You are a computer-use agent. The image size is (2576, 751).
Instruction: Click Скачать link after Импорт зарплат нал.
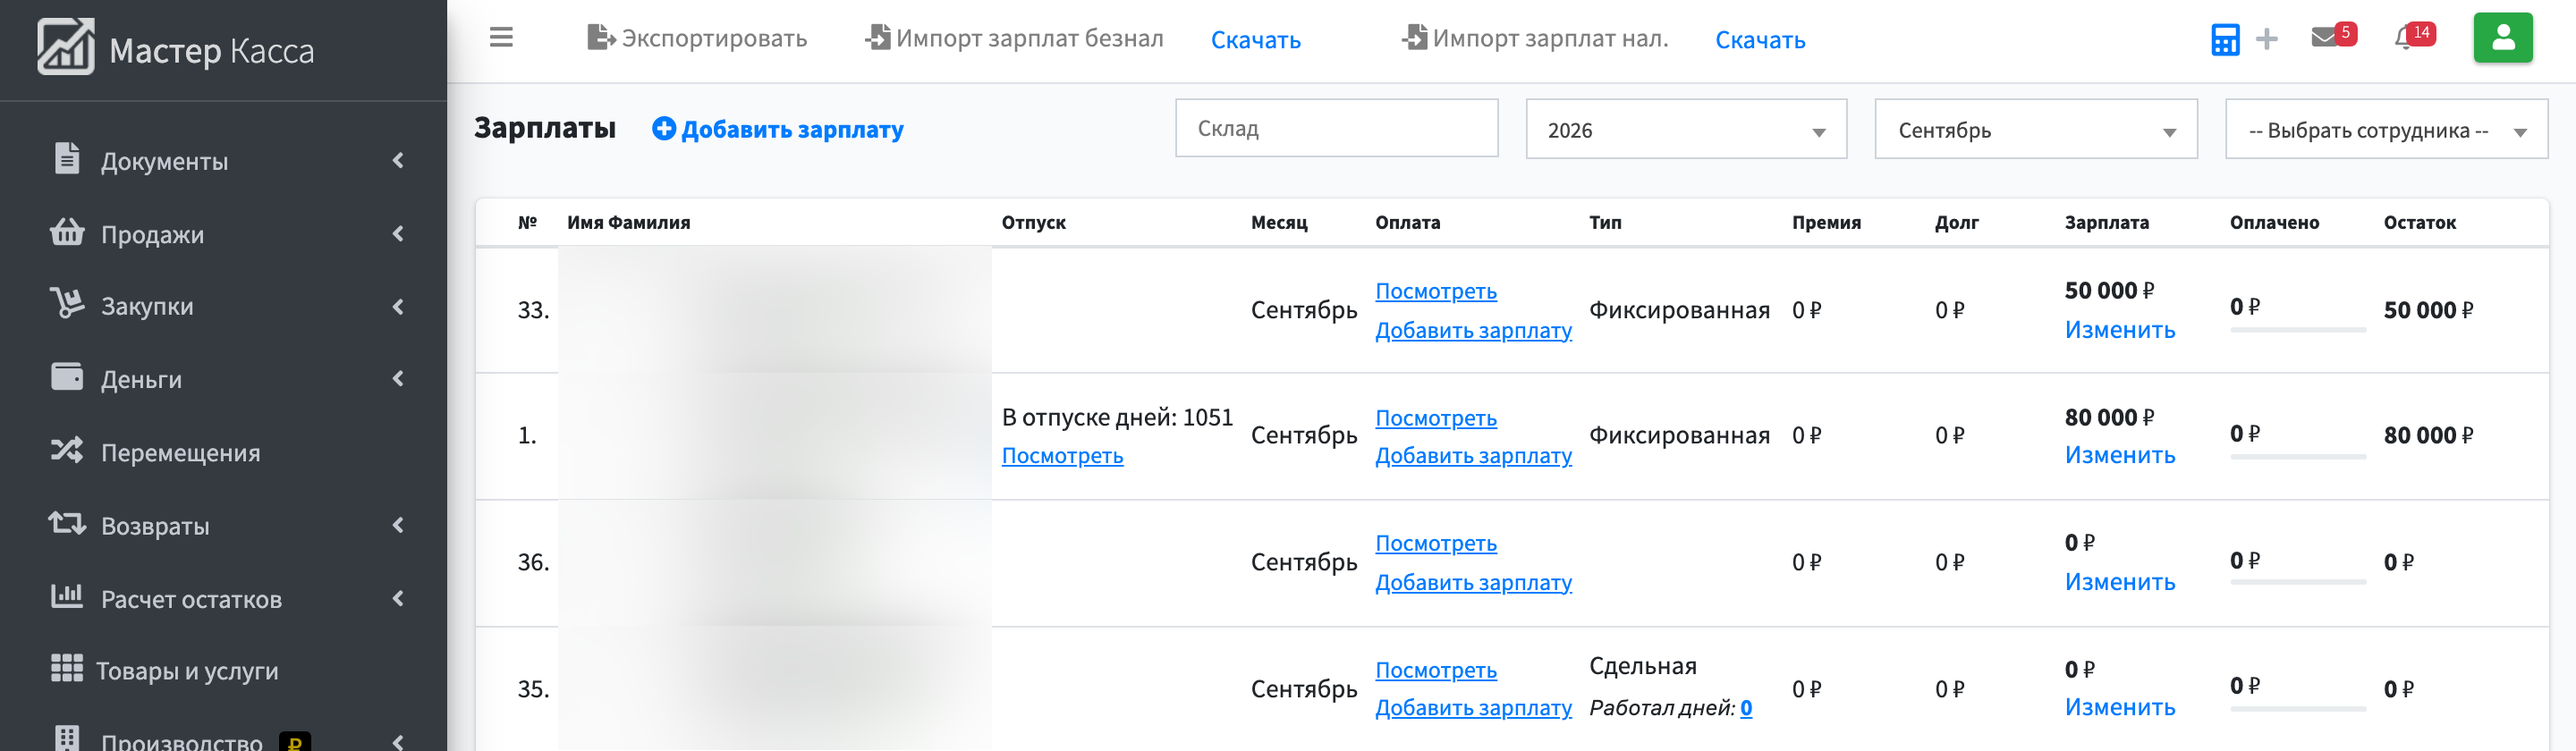pos(1760,40)
